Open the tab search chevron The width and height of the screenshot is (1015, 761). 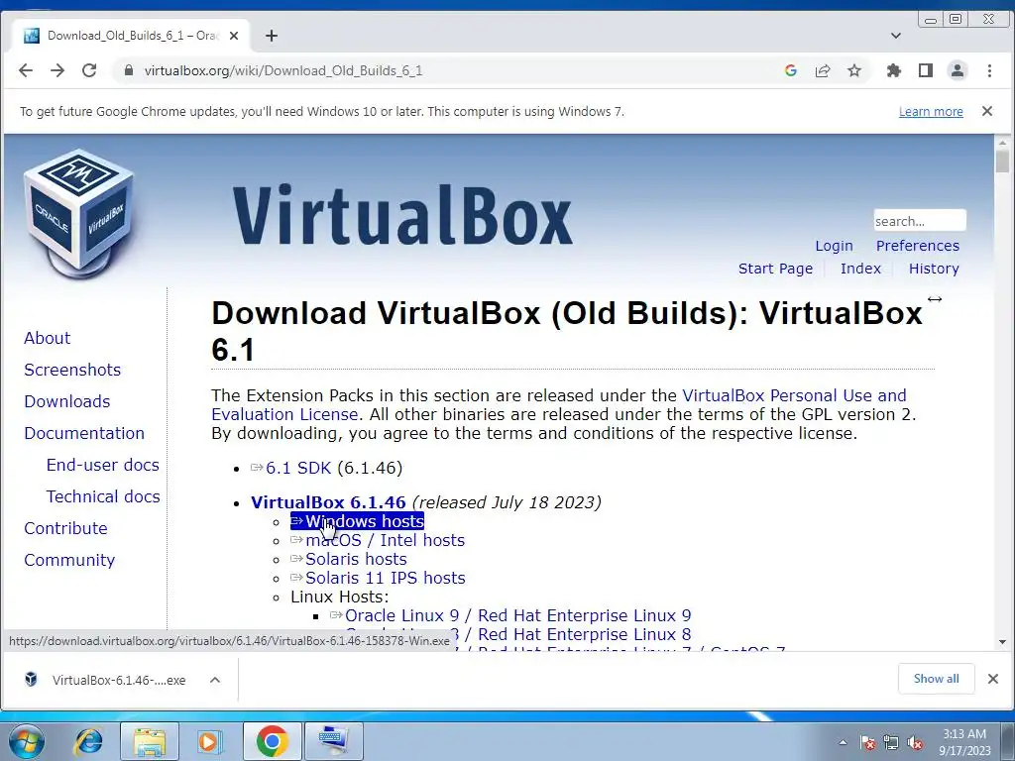[x=896, y=36]
